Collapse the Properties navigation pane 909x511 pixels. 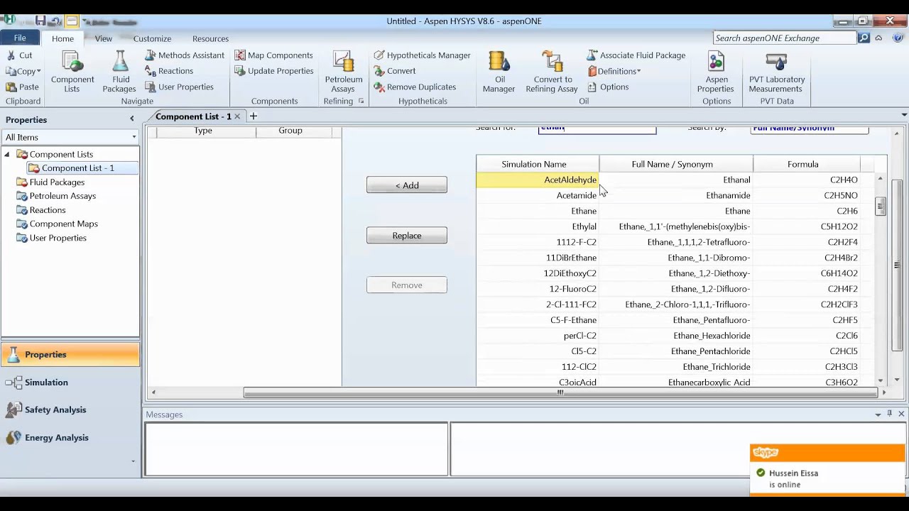click(x=131, y=119)
